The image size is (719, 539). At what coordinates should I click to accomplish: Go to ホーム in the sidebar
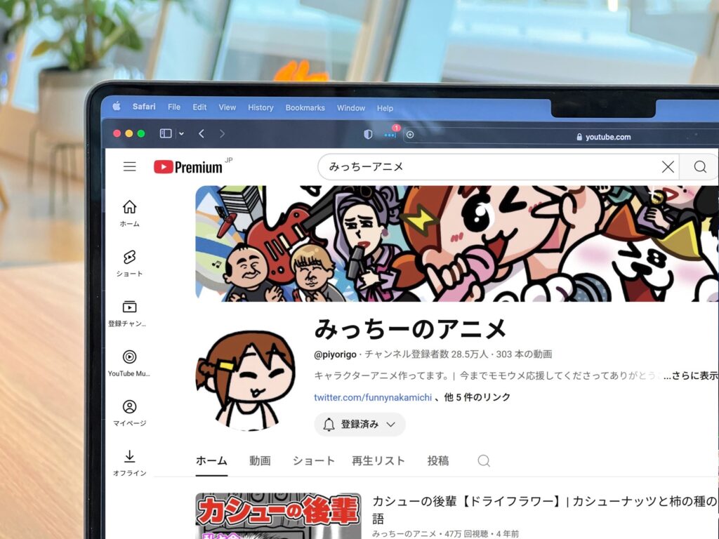129,213
